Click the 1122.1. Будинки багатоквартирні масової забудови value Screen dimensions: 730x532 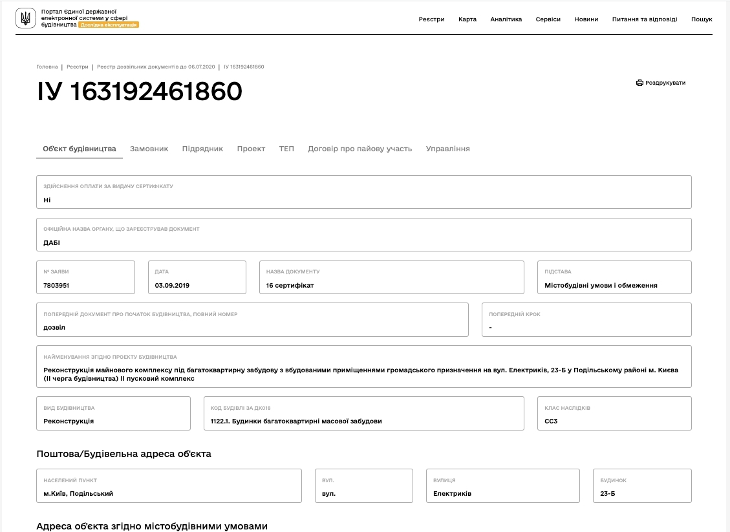click(x=296, y=421)
